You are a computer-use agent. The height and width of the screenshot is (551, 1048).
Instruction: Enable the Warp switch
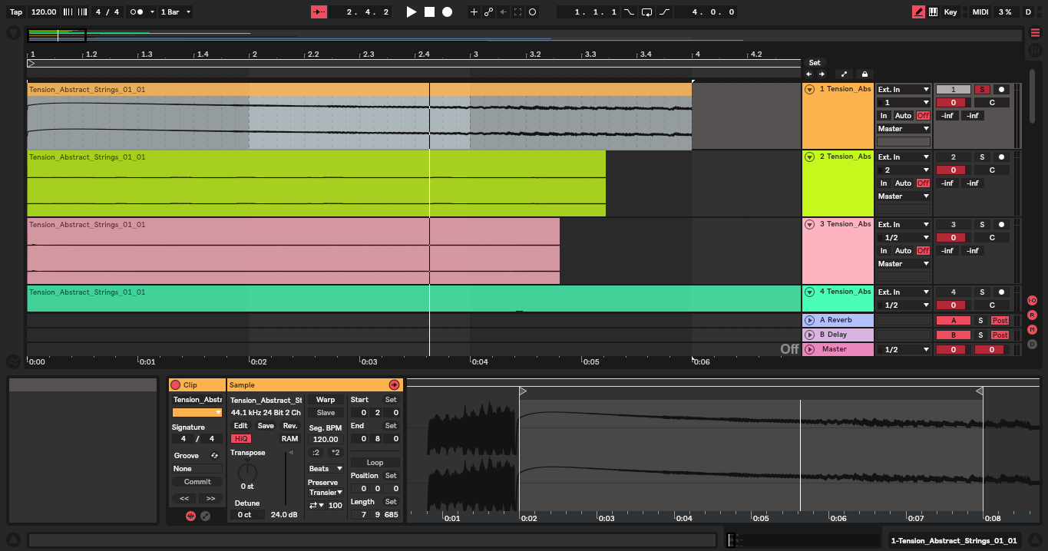coord(326,400)
